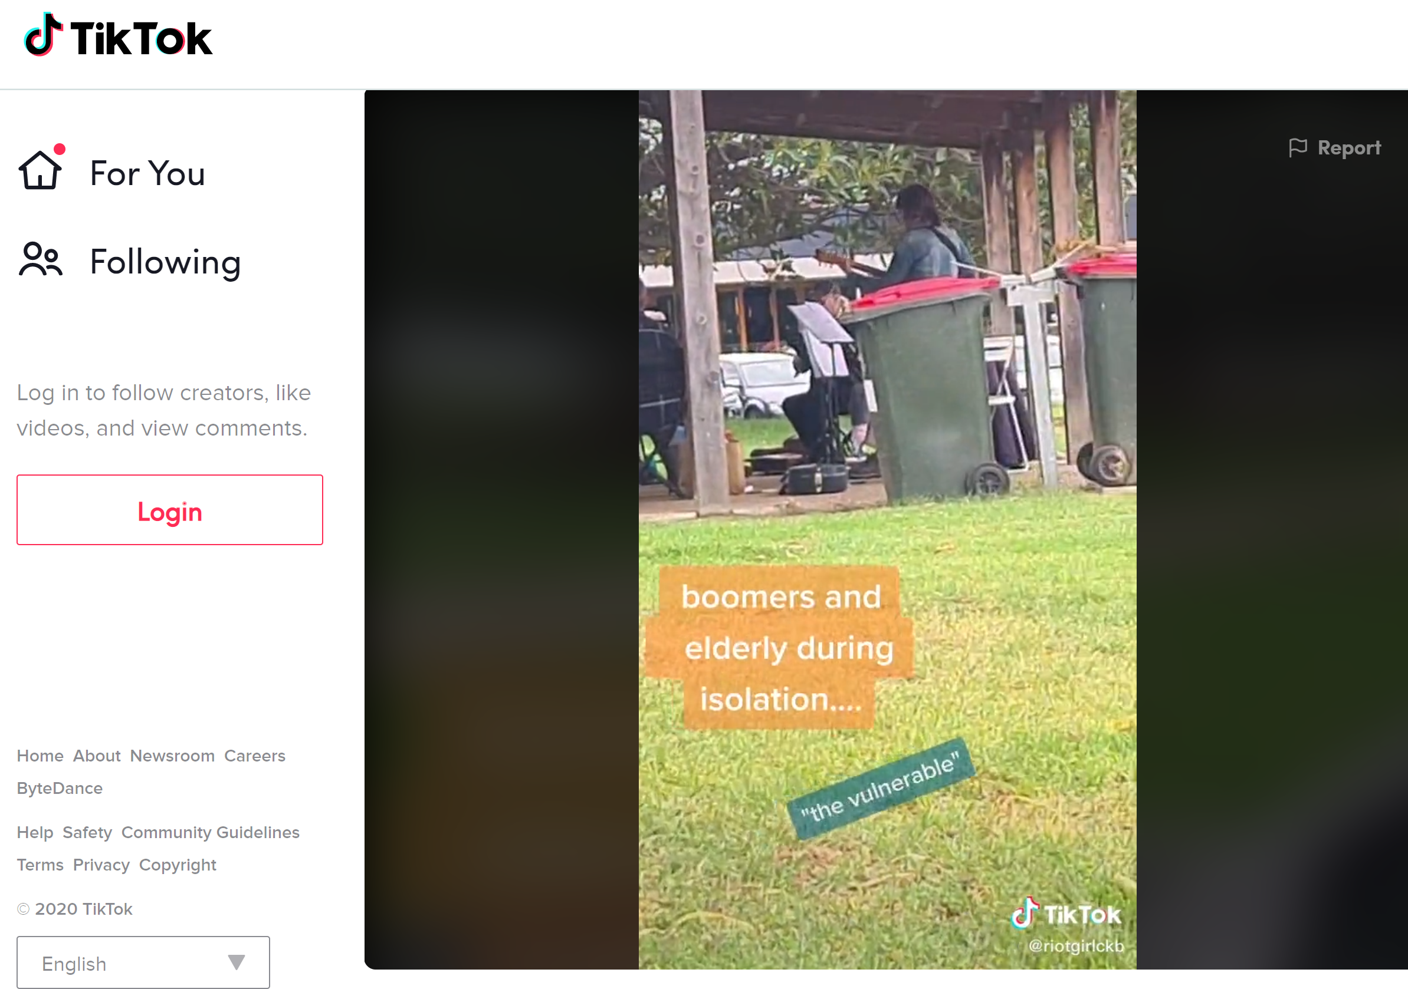The width and height of the screenshot is (1408, 989).
Task: Expand the English language dropdown arrow
Action: [x=237, y=962]
